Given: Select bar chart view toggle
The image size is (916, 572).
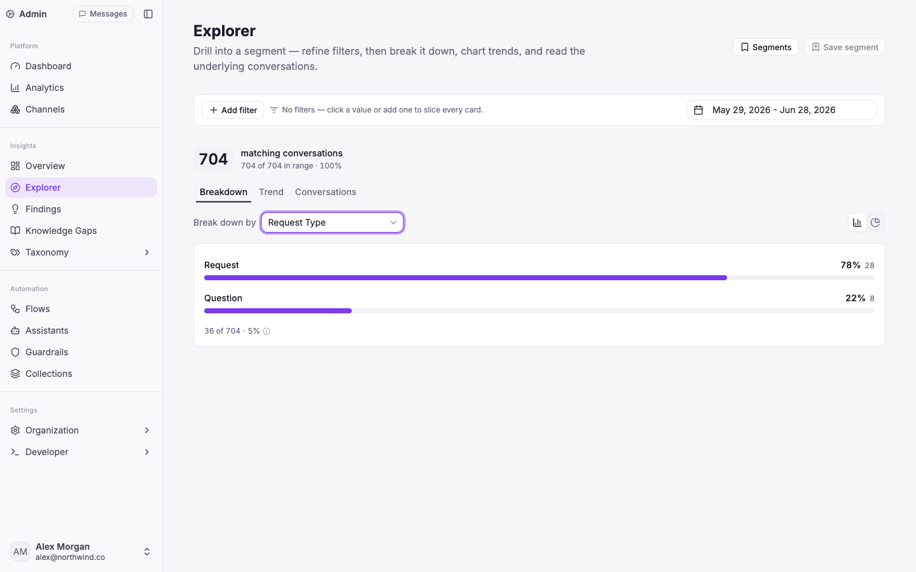Looking at the screenshot, I should coord(857,222).
